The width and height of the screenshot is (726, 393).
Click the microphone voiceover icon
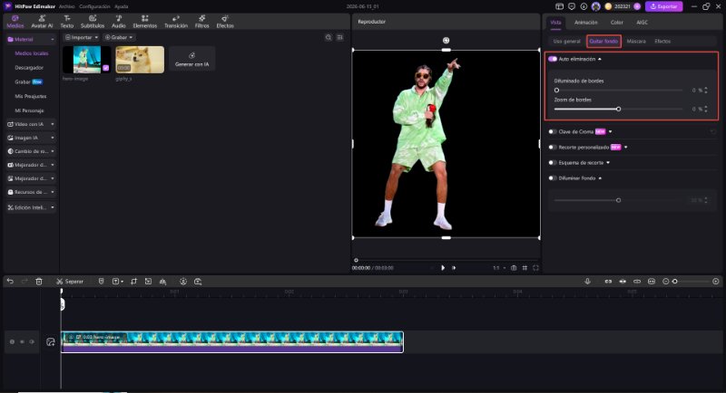tap(587, 282)
